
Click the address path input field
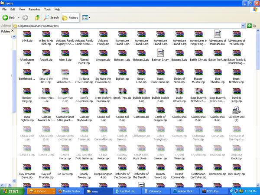tap(127, 26)
